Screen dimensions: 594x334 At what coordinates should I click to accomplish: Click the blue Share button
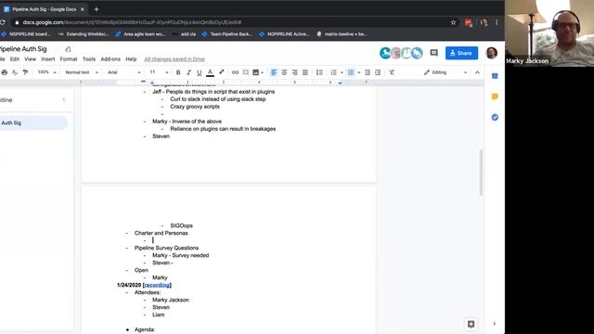point(461,53)
